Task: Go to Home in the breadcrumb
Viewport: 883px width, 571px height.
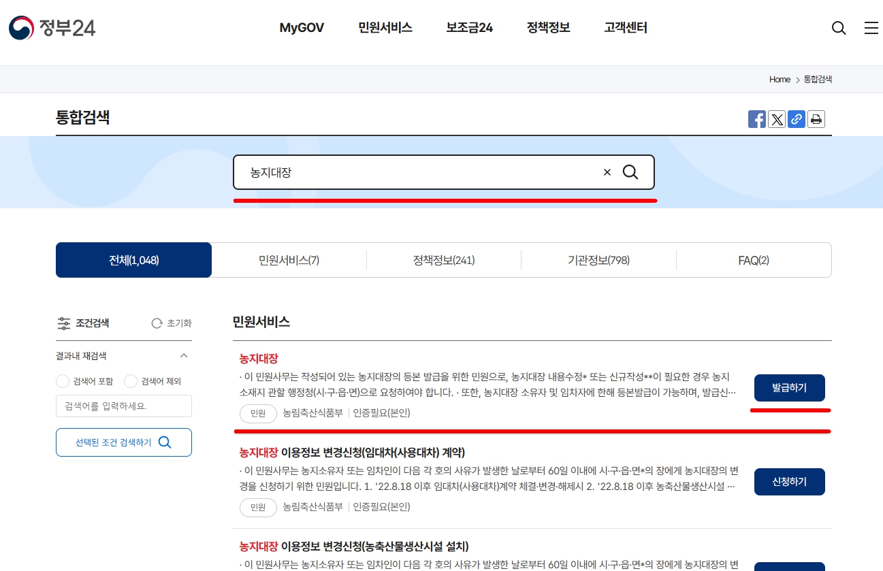Action: (x=780, y=80)
